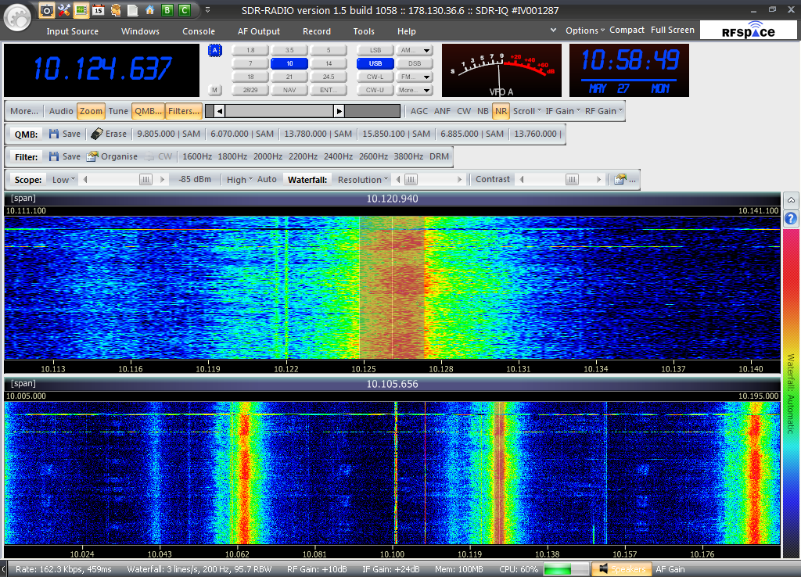Toggle the Zoom button in the toolbar

(x=91, y=111)
